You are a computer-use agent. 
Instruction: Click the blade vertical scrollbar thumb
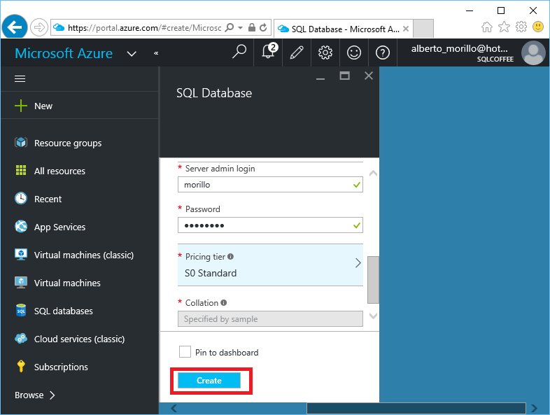pyautogui.click(x=373, y=280)
